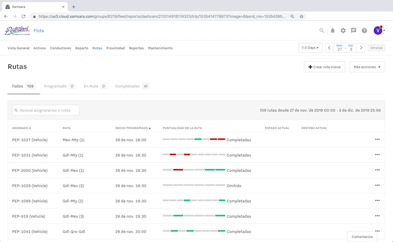Viewport: 393px width, 242px height.
Task: Select the Todos 109 tab
Action: click(x=24, y=87)
